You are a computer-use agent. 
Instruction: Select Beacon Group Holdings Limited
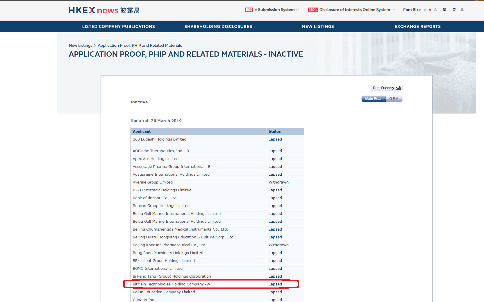click(161, 206)
